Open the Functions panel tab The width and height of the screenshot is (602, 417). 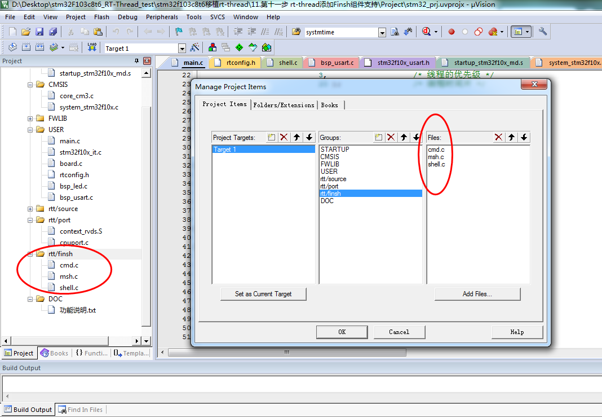click(x=92, y=353)
